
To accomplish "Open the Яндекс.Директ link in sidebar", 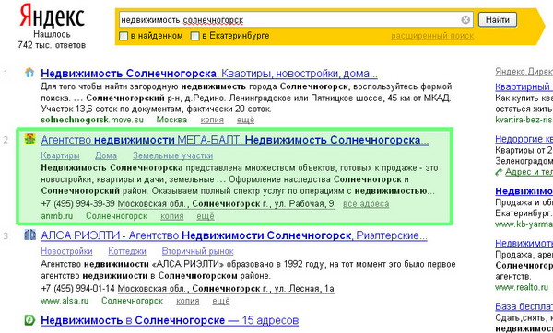I will pos(524,72).
